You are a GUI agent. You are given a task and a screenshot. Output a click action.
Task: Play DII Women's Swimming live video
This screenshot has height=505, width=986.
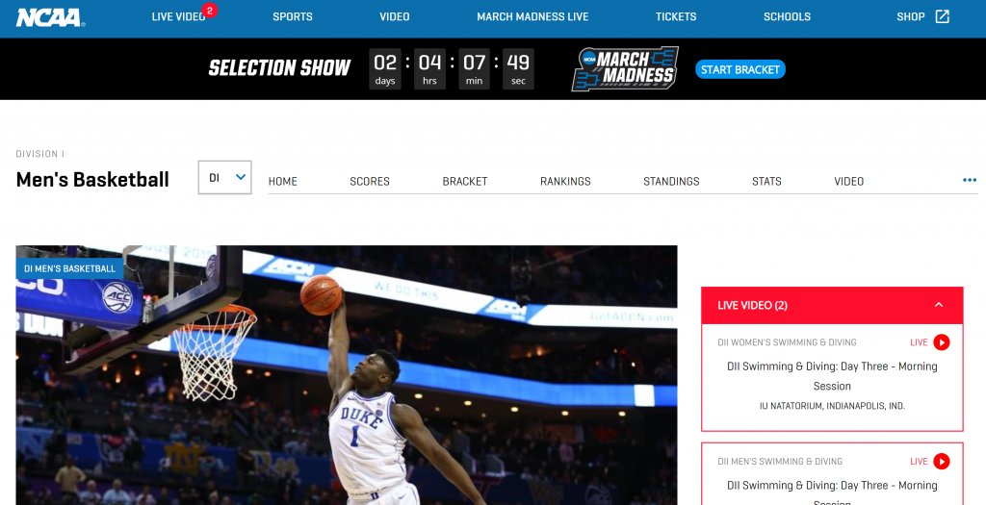[942, 342]
